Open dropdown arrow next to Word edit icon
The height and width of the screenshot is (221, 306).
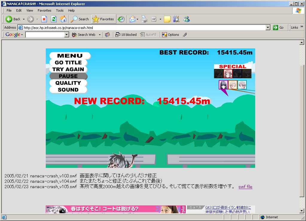coord(160,19)
